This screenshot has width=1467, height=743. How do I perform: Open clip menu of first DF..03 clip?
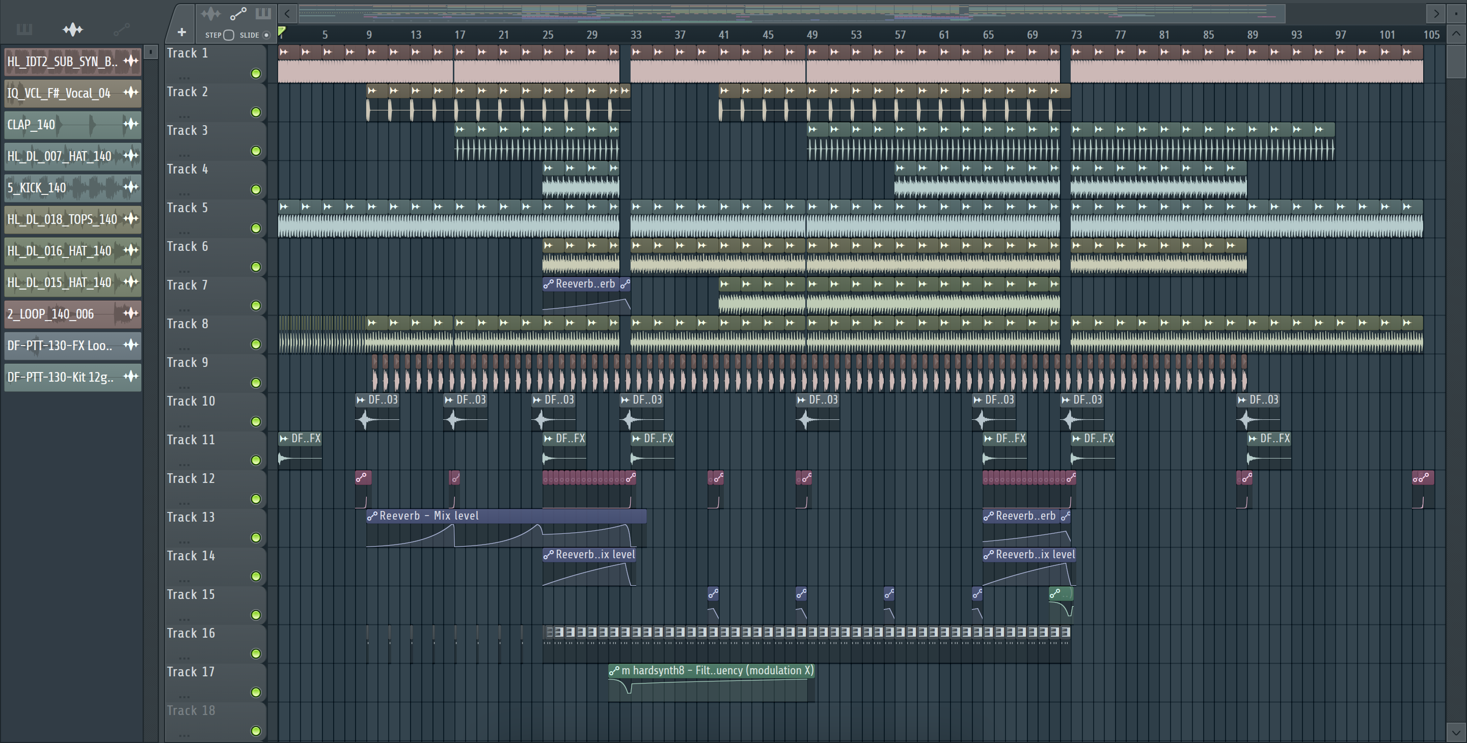coord(361,400)
